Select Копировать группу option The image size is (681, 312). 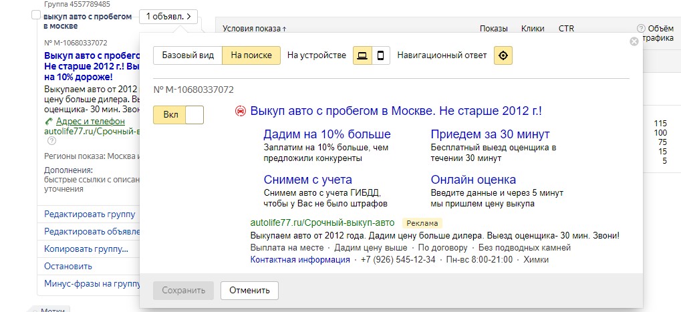(86, 249)
